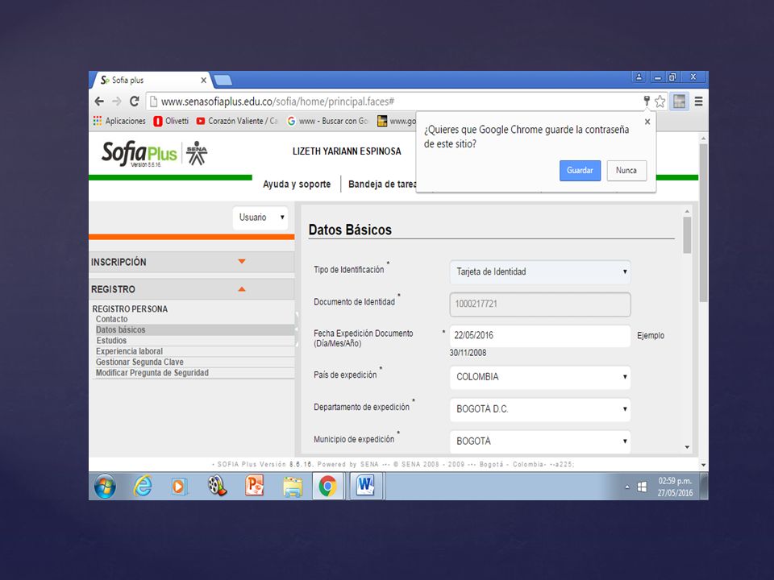The height and width of the screenshot is (580, 774).
Task: Open the Aplicaciones bookmarks shortcut
Action: 119,121
